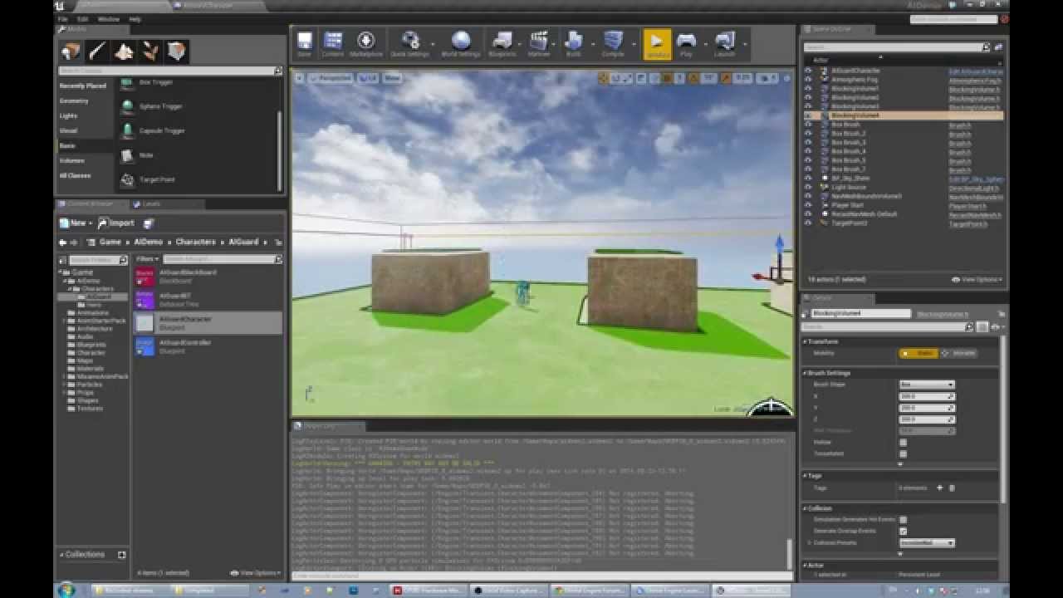Set Mobility to Static
This screenshot has width=1063, height=598.
coord(918,353)
